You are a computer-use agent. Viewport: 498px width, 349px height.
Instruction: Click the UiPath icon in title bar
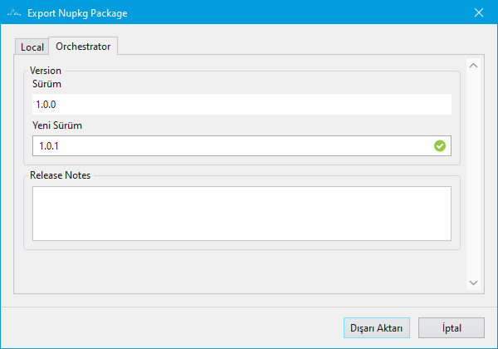12,13
